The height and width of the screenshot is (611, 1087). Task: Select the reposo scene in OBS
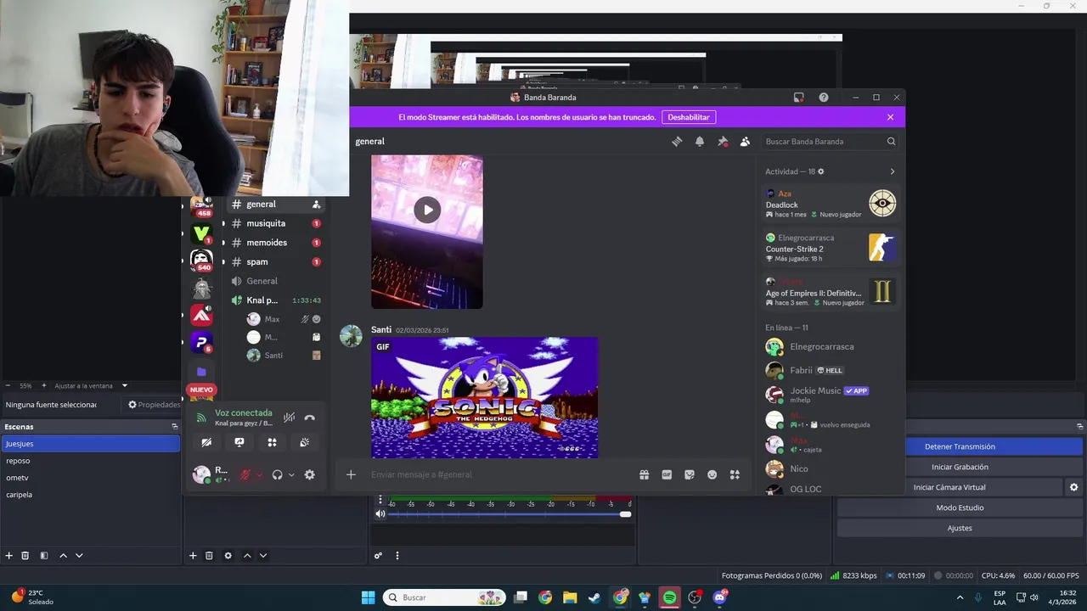click(x=90, y=461)
